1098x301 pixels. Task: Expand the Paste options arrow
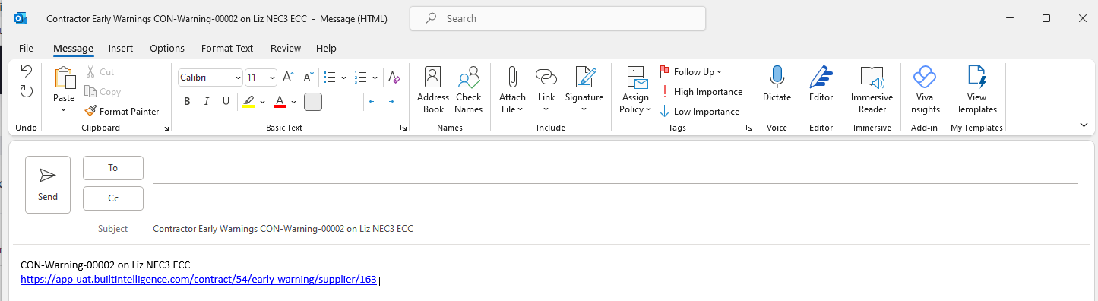point(64,110)
